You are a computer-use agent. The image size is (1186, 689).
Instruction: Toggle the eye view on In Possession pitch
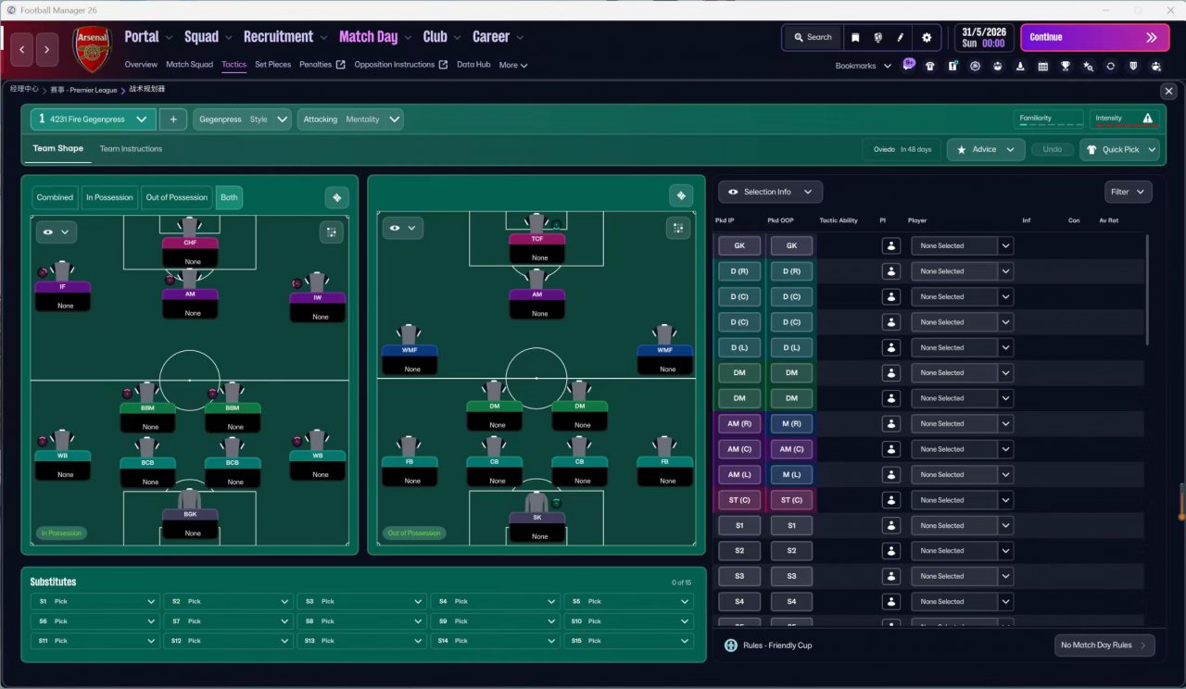point(57,232)
